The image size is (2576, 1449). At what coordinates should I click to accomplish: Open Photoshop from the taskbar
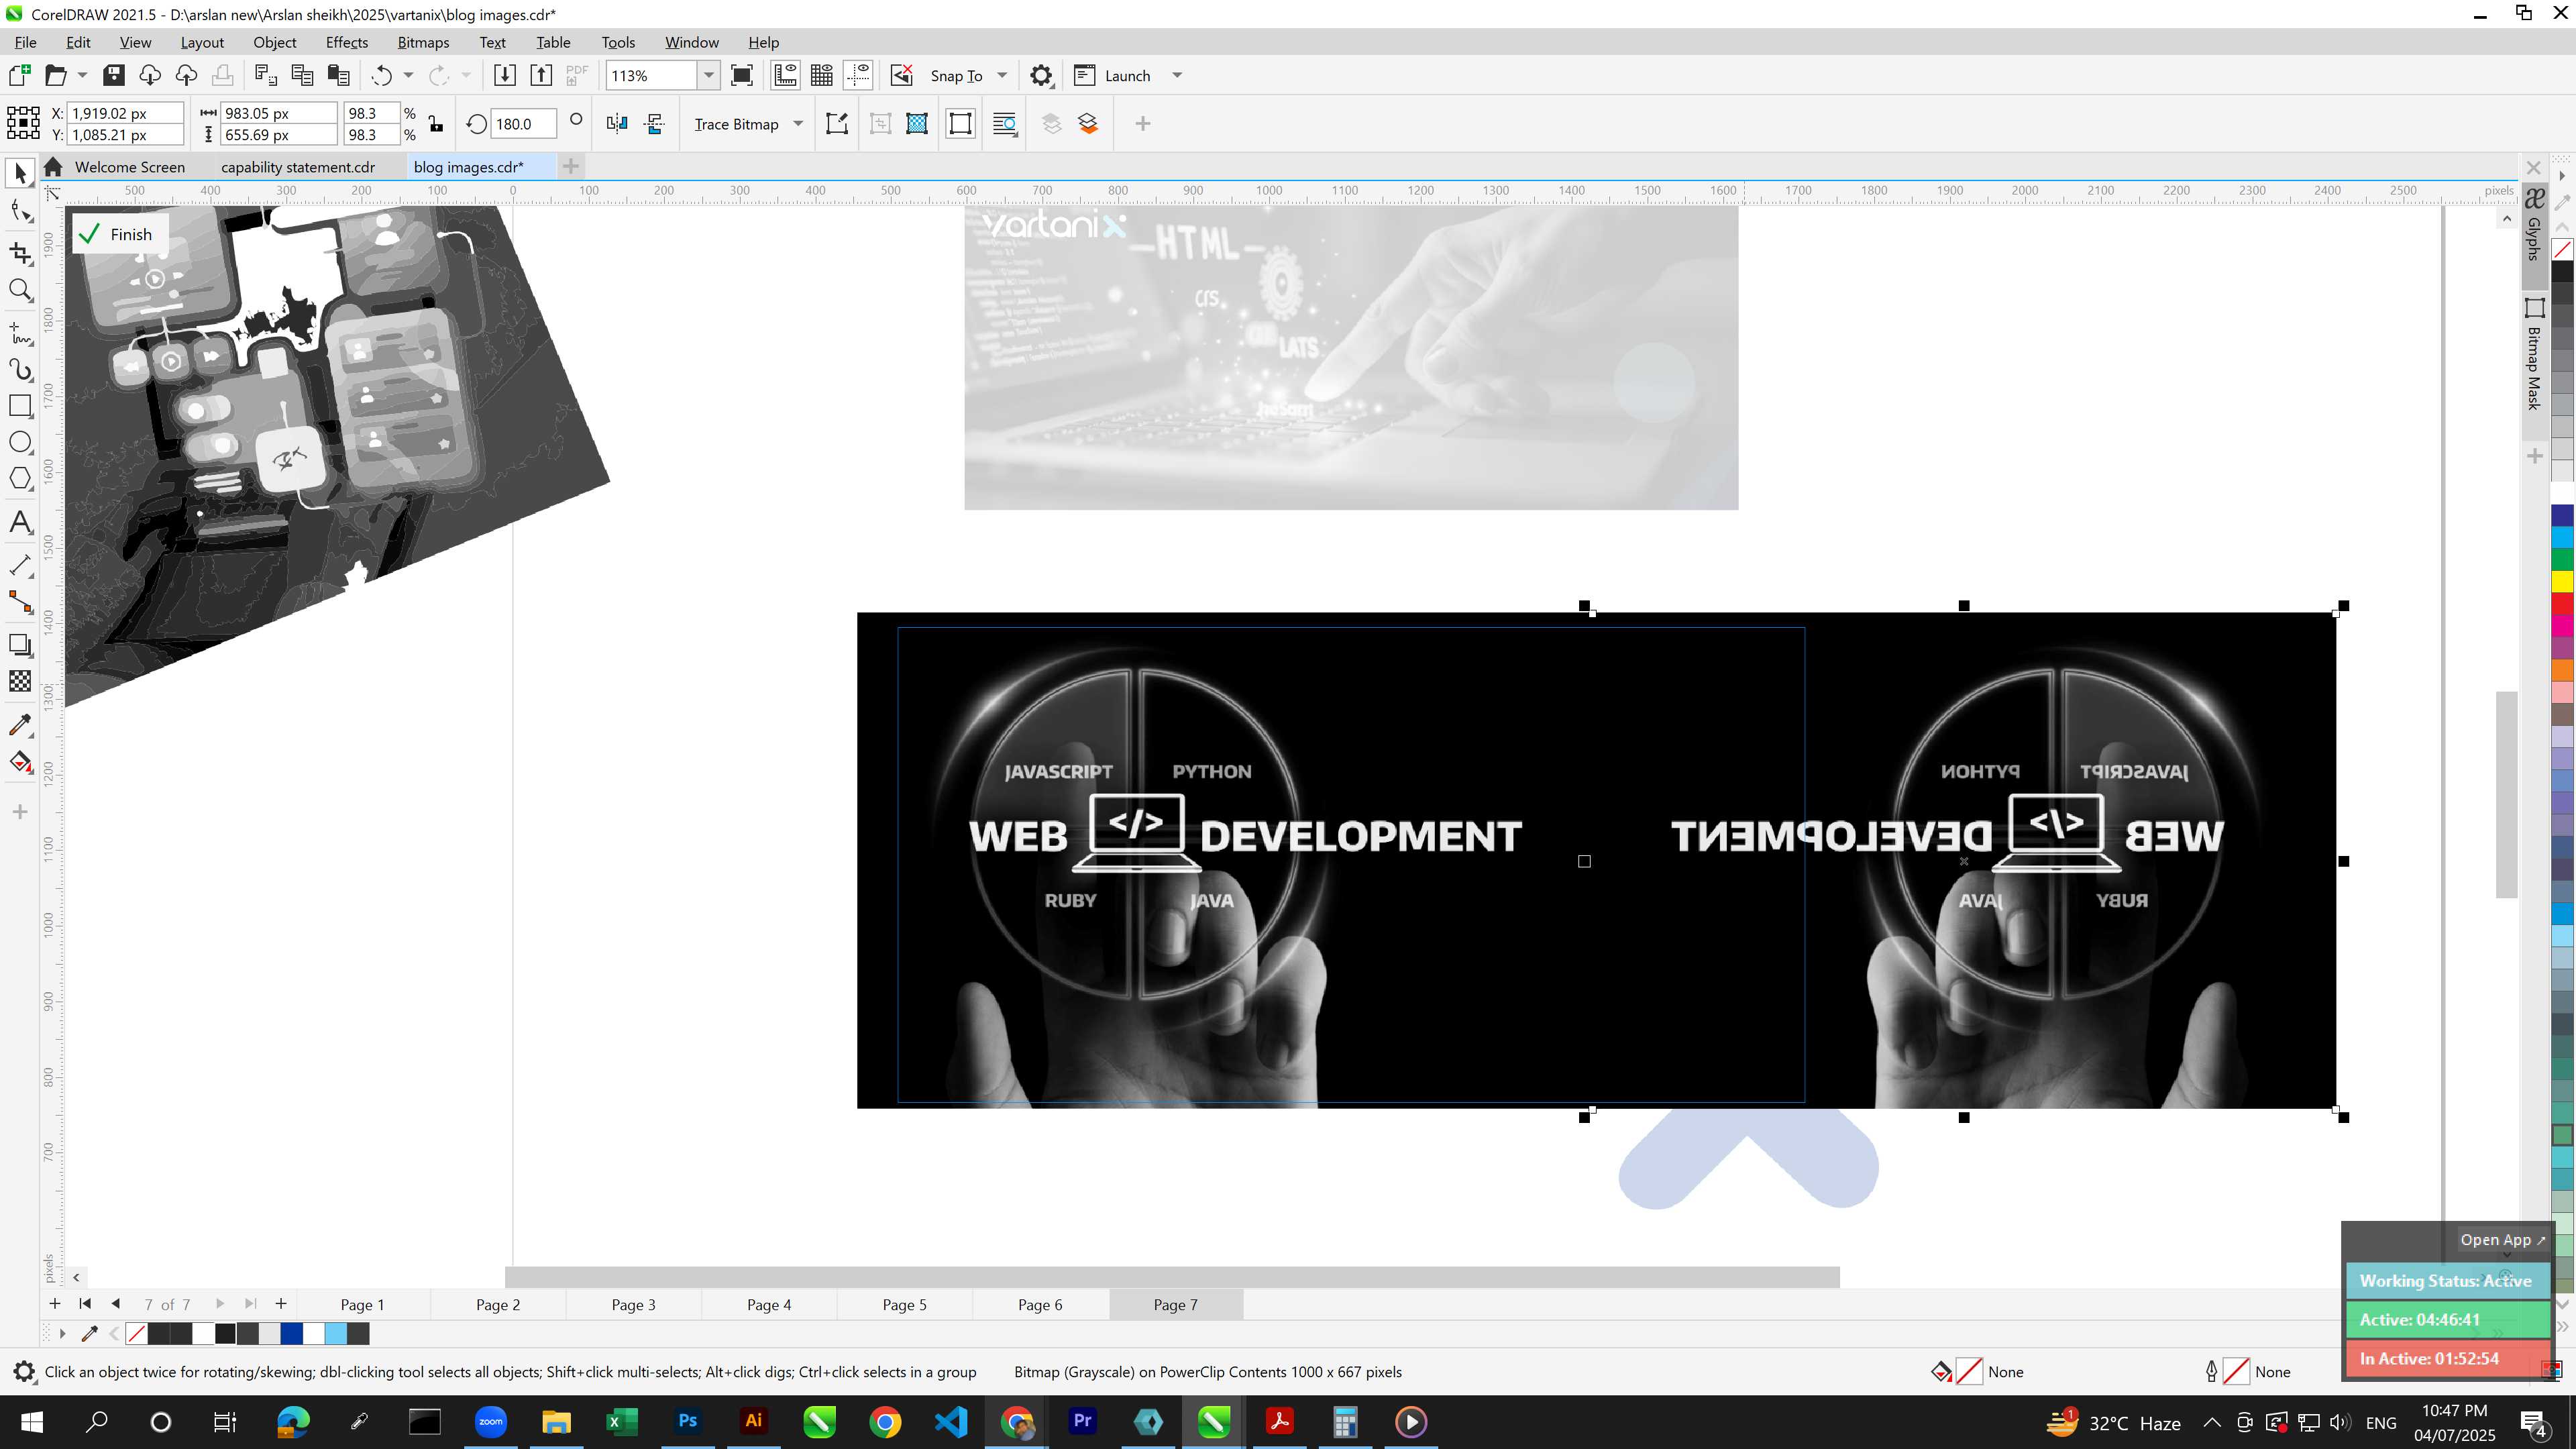coord(688,1422)
